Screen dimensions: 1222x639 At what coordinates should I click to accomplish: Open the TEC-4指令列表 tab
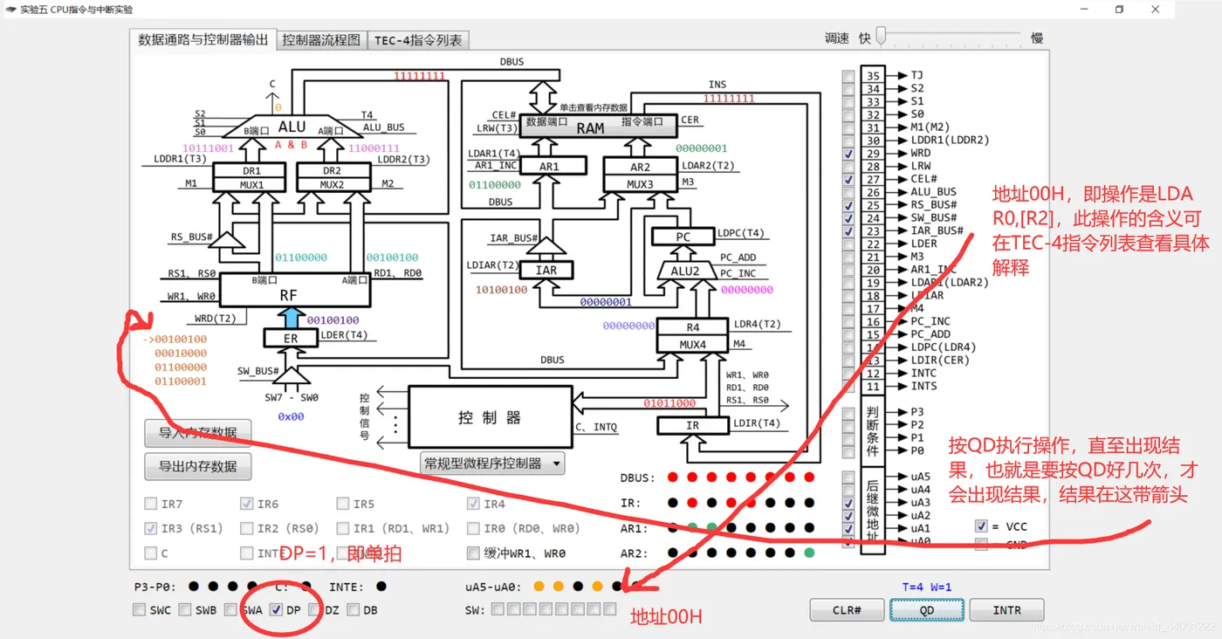click(419, 39)
